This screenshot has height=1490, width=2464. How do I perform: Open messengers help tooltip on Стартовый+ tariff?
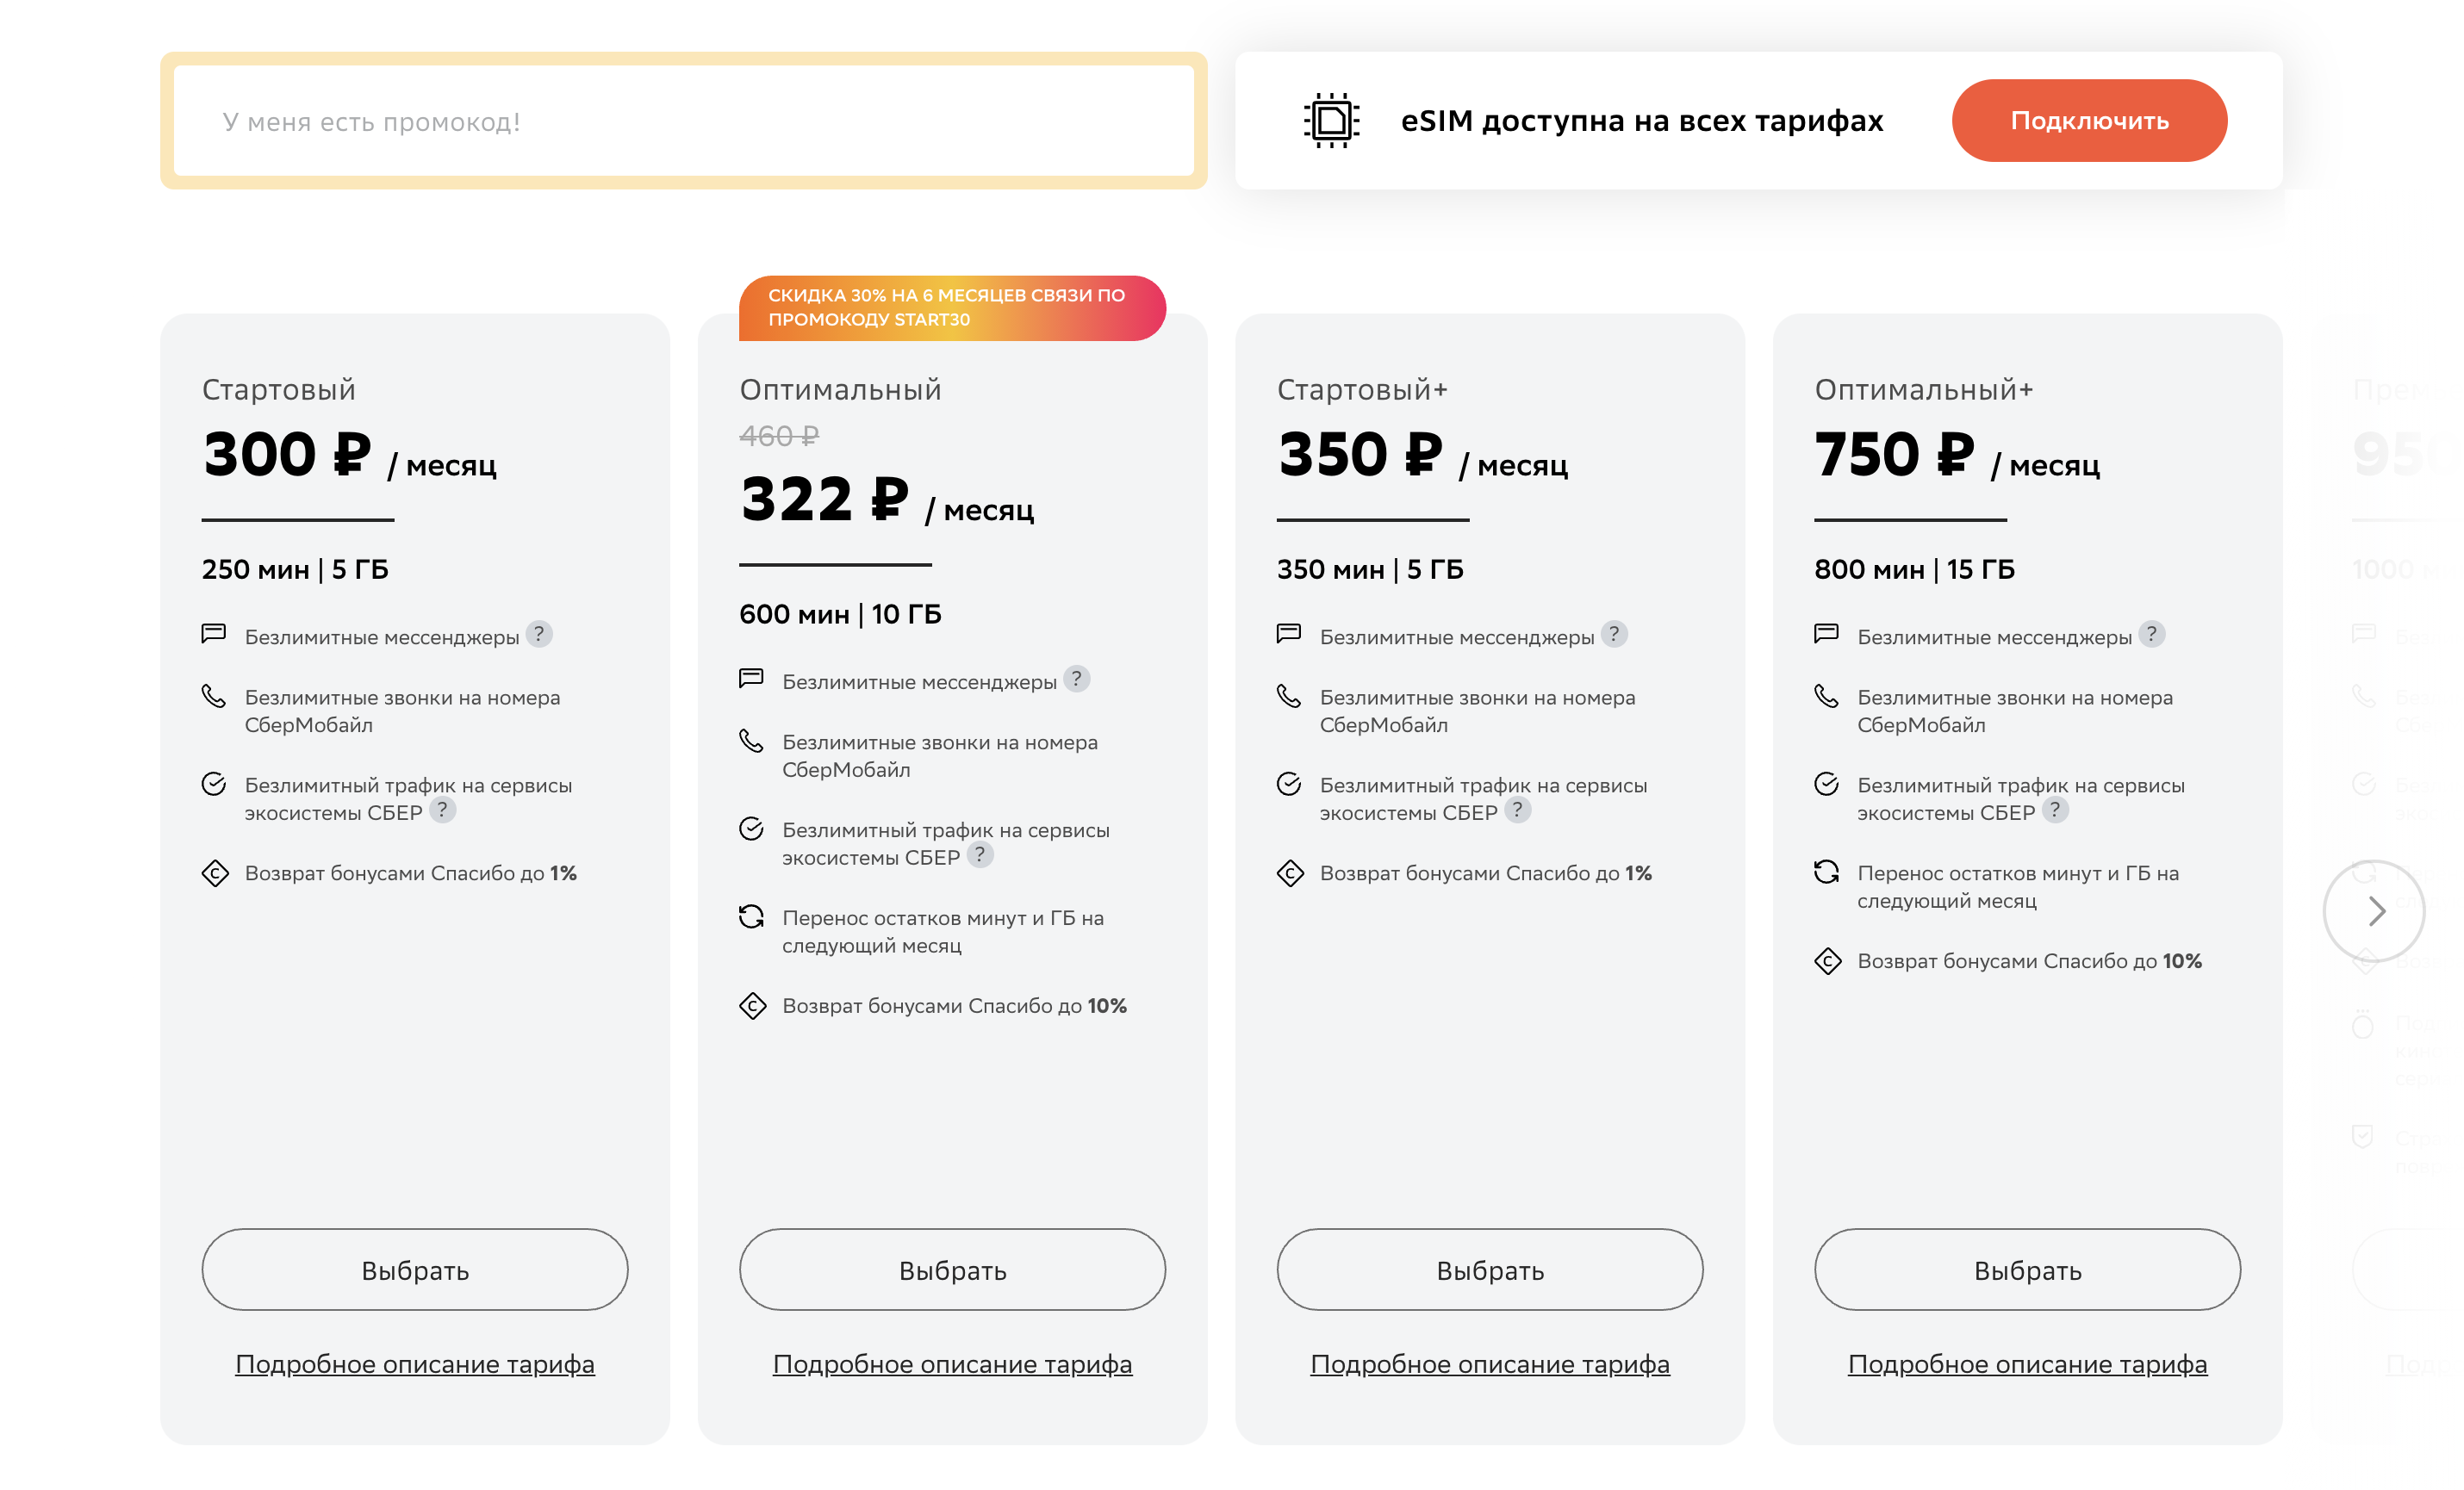(1614, 633)
